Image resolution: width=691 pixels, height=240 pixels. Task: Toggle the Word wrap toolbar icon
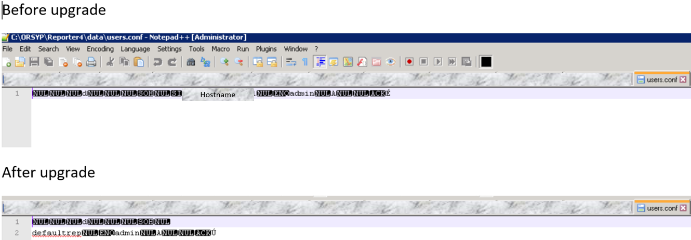tap(291, 62)
